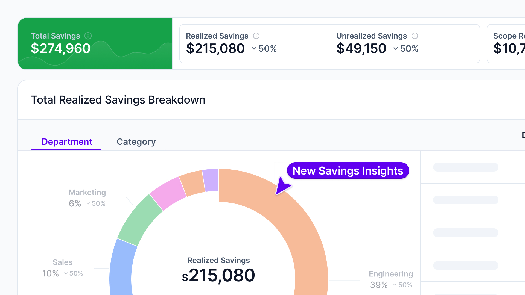Open the Total Savings green card
The width and height of the screenshot is (525, 295).
tap(95, 44)
